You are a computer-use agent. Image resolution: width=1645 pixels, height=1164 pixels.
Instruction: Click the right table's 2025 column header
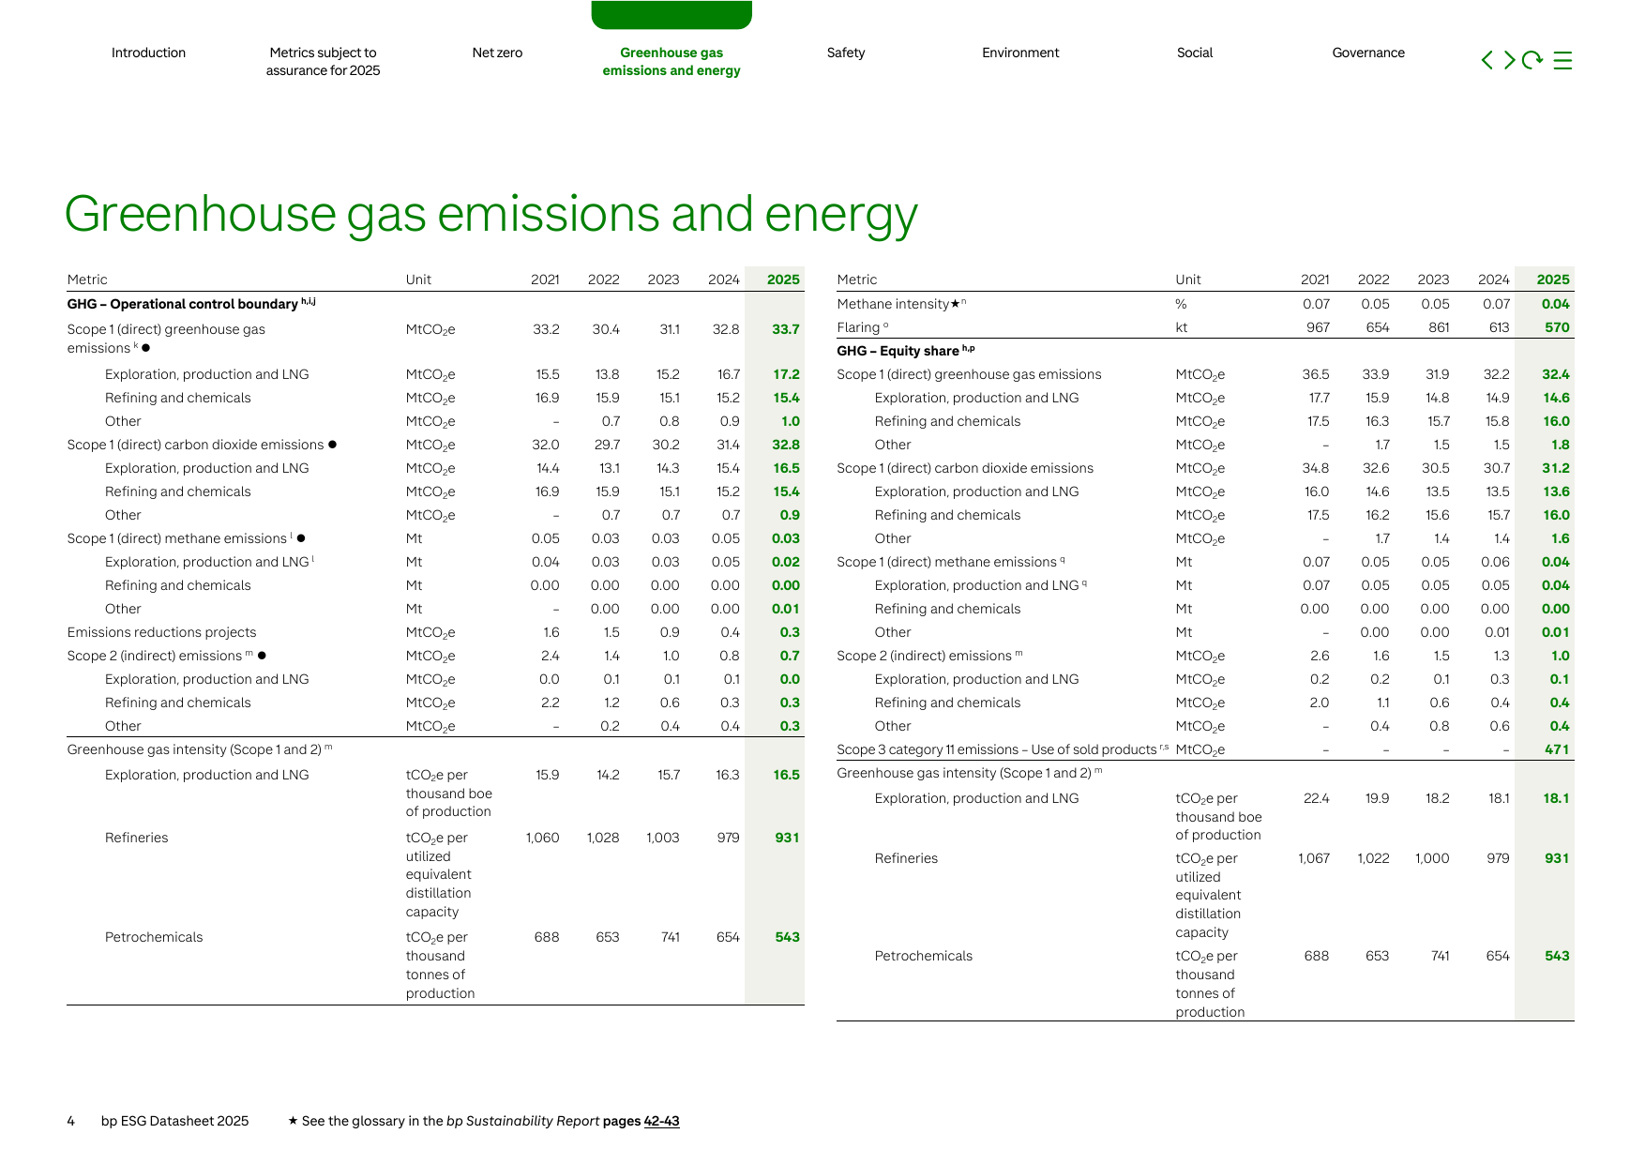pyautogui.click(x=1553, y=280)
